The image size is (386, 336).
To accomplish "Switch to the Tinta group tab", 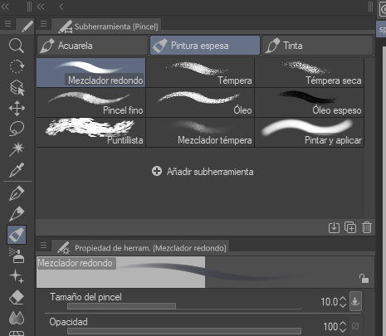I will click(x=318, y=46).
